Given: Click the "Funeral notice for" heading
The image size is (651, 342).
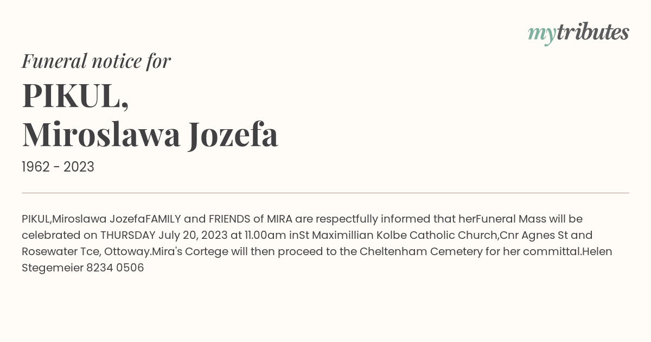Looking at the screenshot, I should [96, 61].
